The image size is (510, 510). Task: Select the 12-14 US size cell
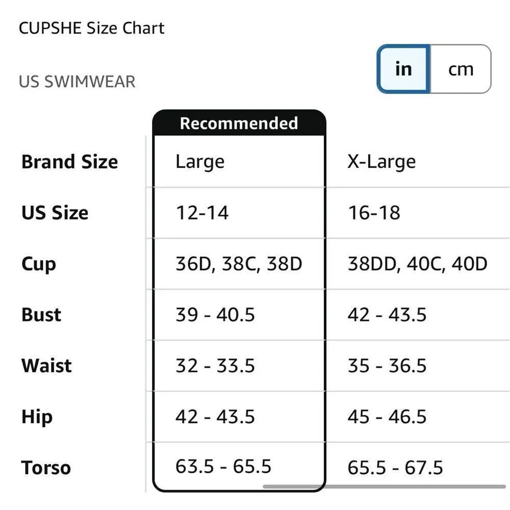coord(202,213)
